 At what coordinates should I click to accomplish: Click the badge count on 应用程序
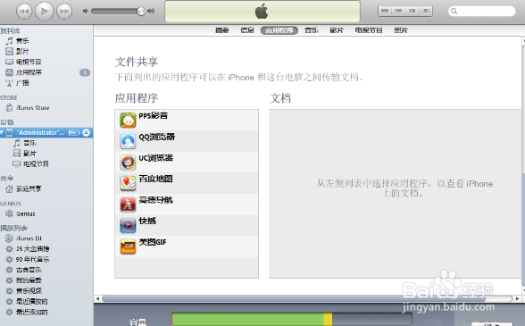[x=85, y=72]
